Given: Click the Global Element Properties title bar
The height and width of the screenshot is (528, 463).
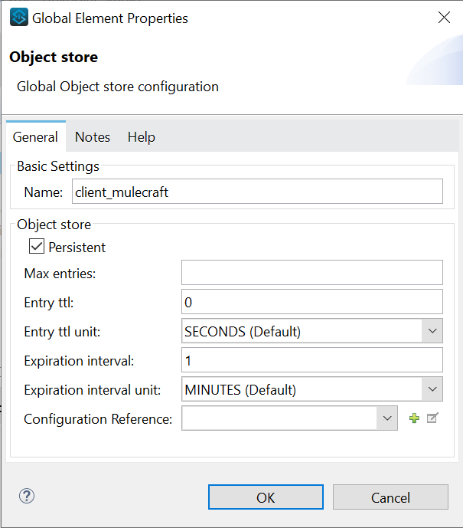Looking at the screenshot, I should point(230,17).
